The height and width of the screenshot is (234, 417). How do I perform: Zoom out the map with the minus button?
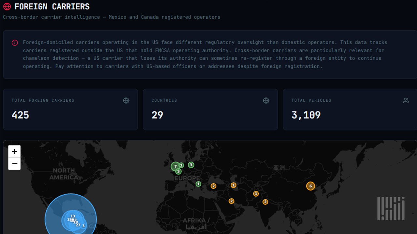(x=14, y=163)
